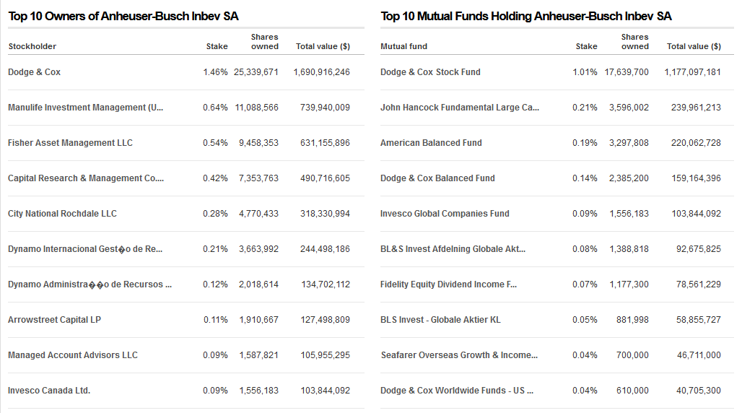Open Dodge & Cox Stock Fund link
The height and width of the screenshot is (413, 742).
430,72
